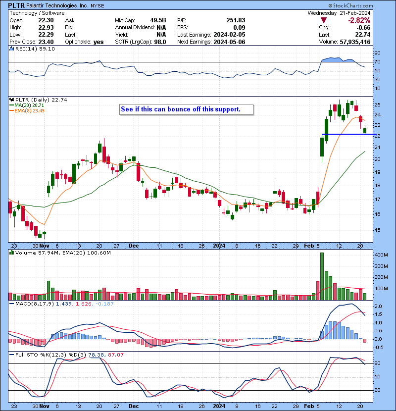
Task: Click the PLTR (Daily) 22.74 chart legend
Action: click(41, 100)
